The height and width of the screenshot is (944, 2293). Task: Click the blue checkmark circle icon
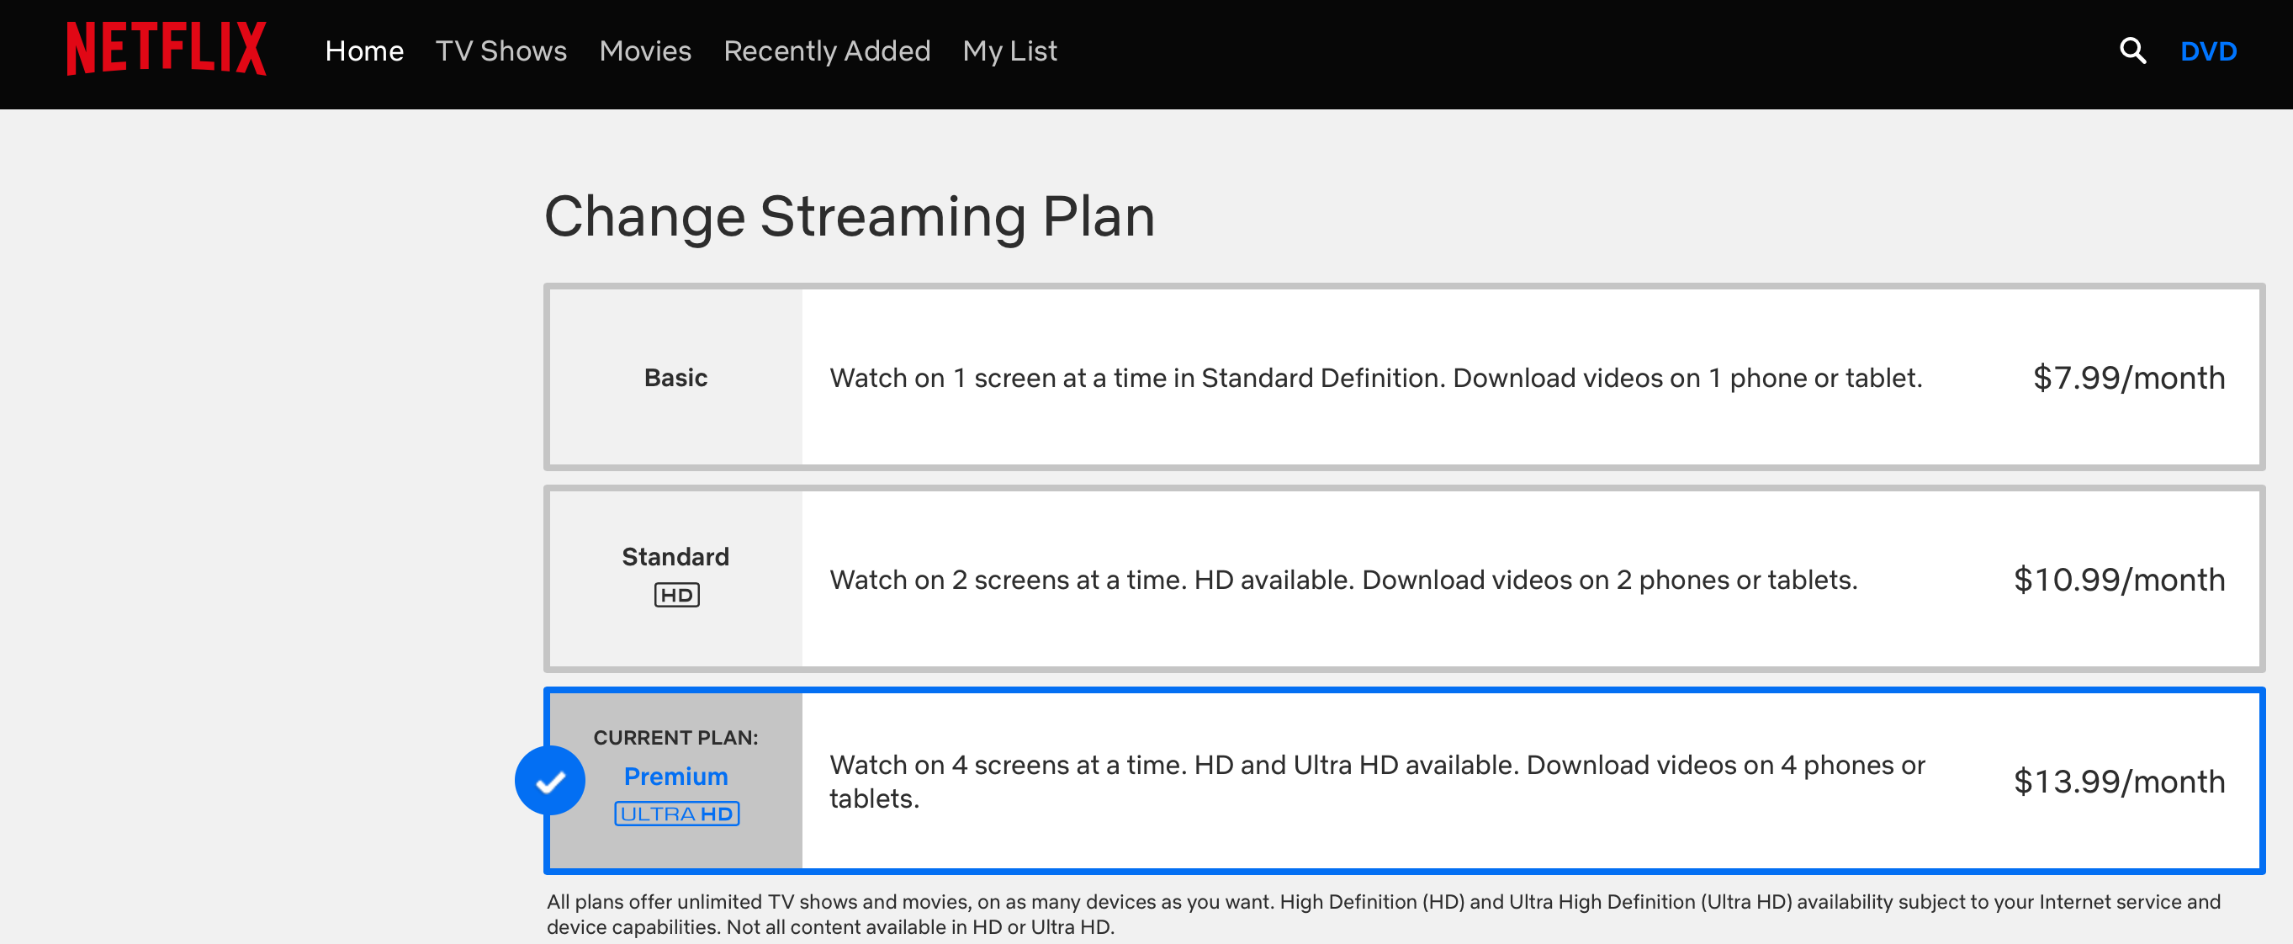coord(550,781)
